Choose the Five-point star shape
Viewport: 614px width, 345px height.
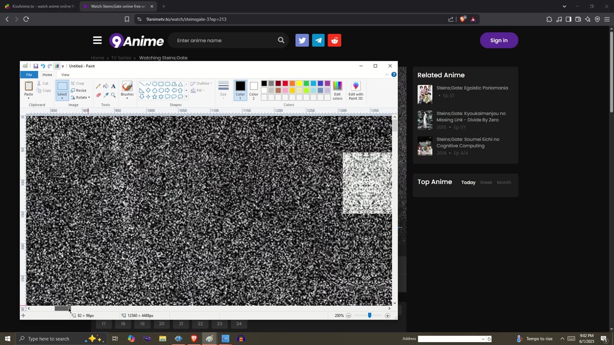(x=154, y=97)
